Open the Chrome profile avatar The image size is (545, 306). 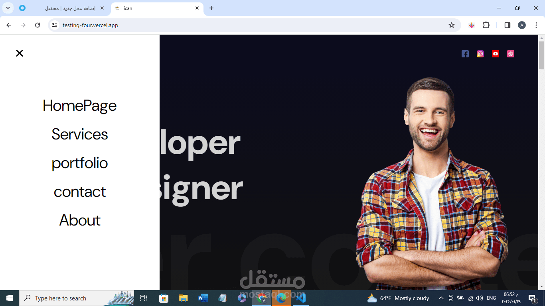(x=522, y=25)
